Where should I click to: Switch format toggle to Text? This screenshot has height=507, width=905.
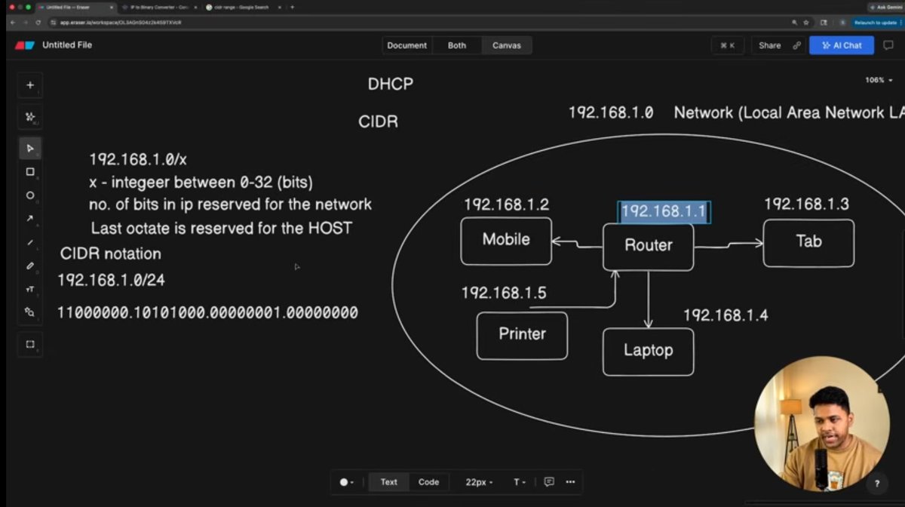pos(388,482)
